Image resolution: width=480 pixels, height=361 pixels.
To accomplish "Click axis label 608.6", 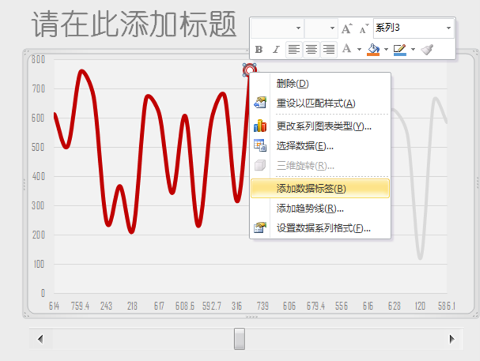I will [x=184, y=306].
